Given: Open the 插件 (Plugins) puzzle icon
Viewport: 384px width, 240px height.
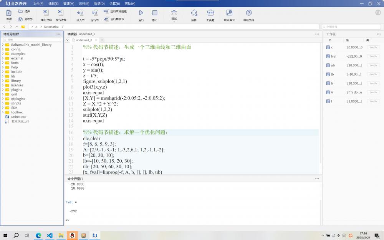Looking at the screenshot, I should (194, 13).
